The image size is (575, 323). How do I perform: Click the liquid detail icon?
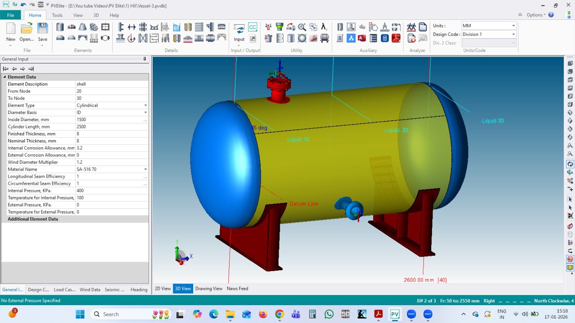tap(177, 27)
